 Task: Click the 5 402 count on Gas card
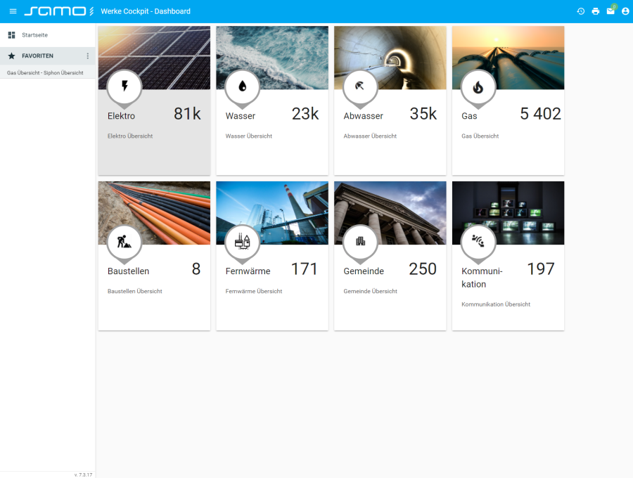541,114
